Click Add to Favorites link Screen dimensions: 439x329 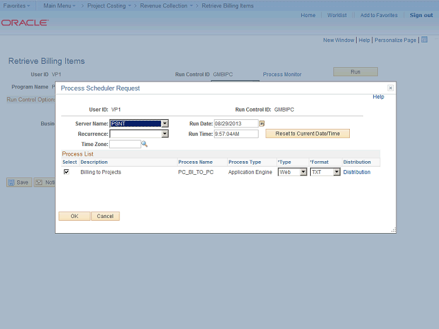(379, 15)
